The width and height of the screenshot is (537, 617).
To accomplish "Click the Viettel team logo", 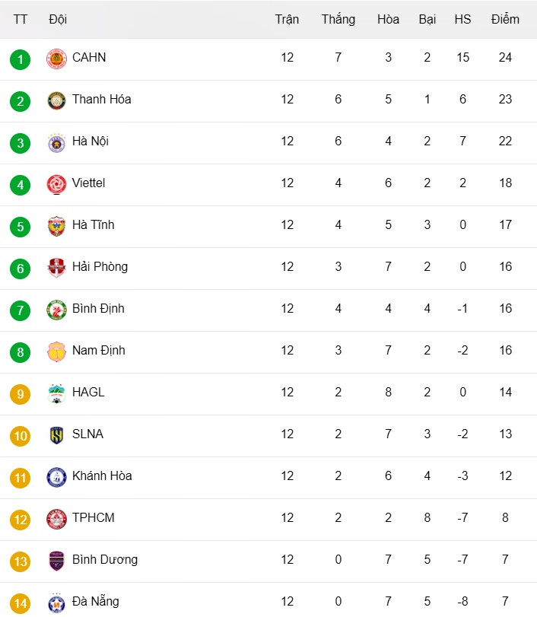I will coord(56,184).
